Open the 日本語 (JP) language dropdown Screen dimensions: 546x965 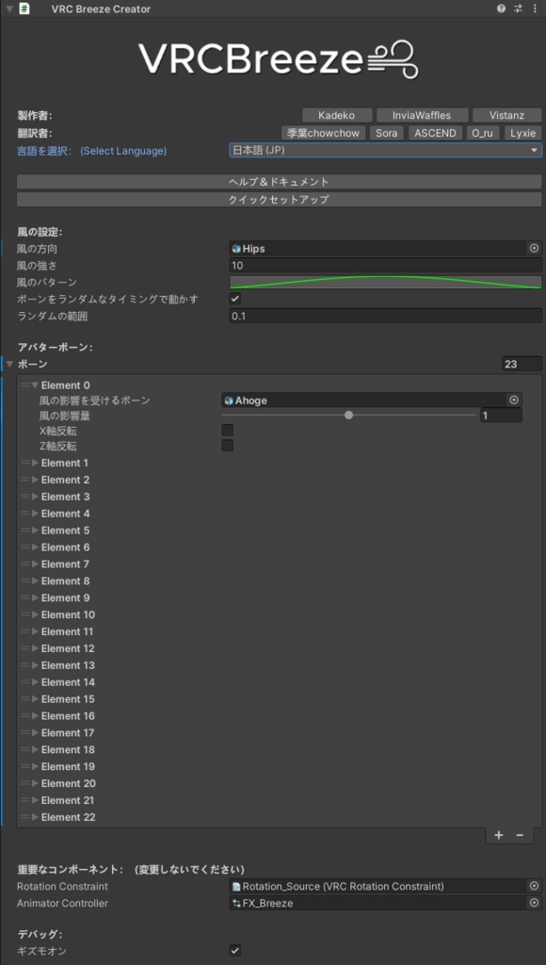tap(386, 150)
